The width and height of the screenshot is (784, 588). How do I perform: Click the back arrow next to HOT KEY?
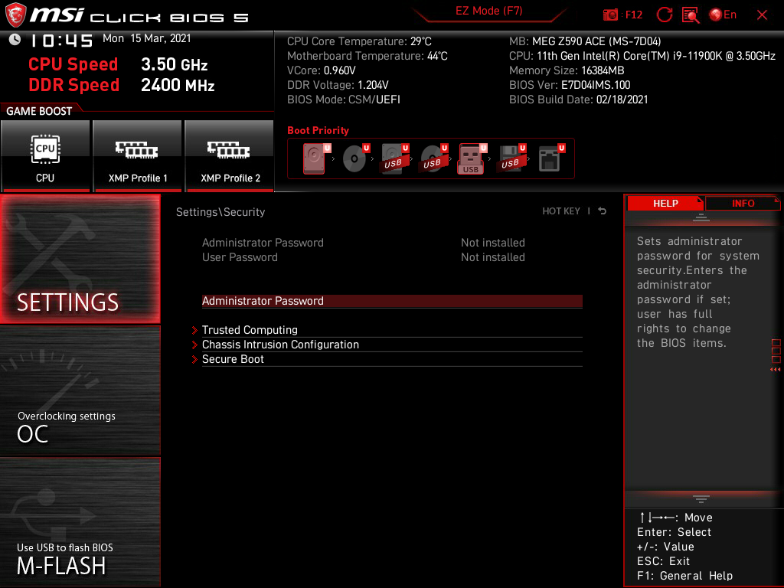click(603, 211)
